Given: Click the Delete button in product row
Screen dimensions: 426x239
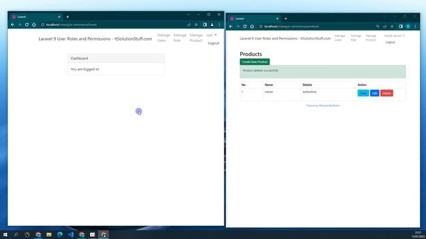Looking at the screenshot, I should pos(387,93).
